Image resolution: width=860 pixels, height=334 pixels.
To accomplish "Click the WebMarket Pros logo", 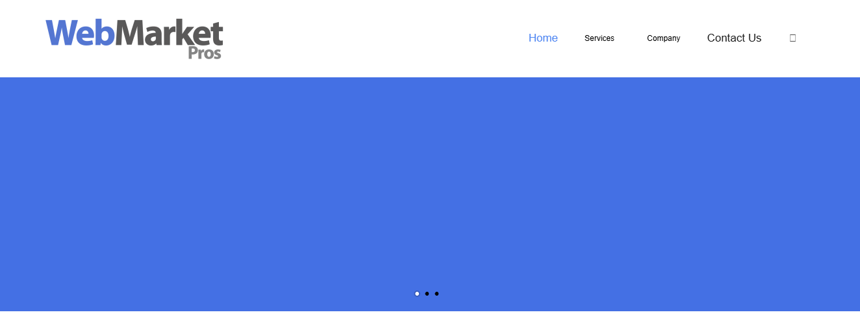I will pos(134,38).
